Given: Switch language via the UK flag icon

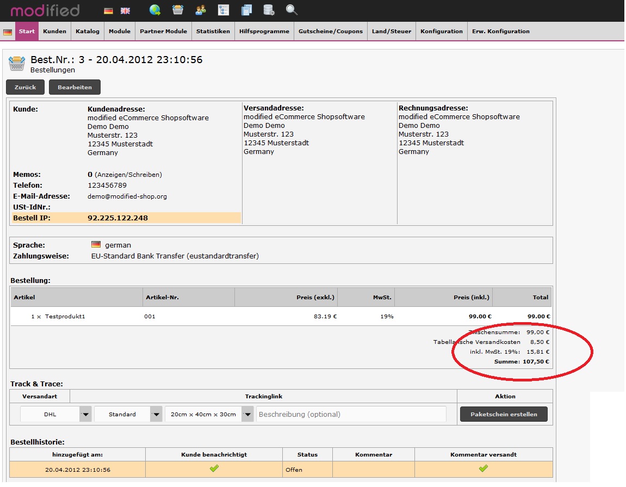Looking at the screenshot, I should pos(125,10).
